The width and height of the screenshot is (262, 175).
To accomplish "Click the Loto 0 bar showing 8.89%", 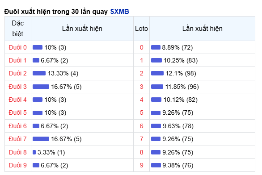I will (156, 47).
